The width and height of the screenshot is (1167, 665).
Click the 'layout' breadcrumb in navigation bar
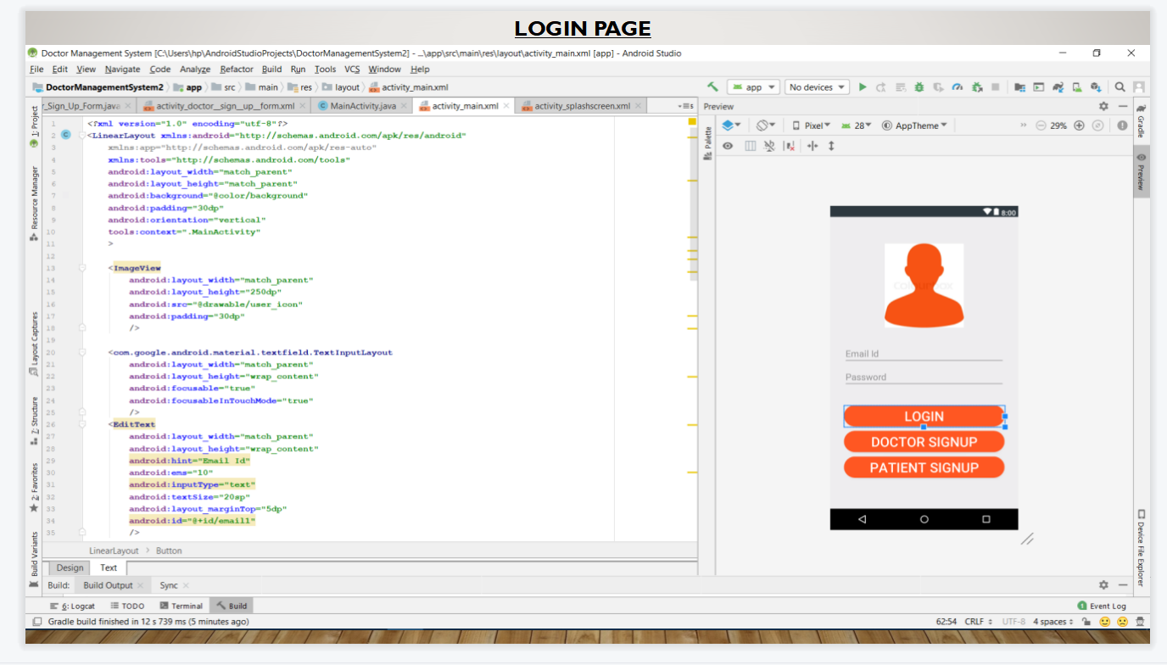341,87
